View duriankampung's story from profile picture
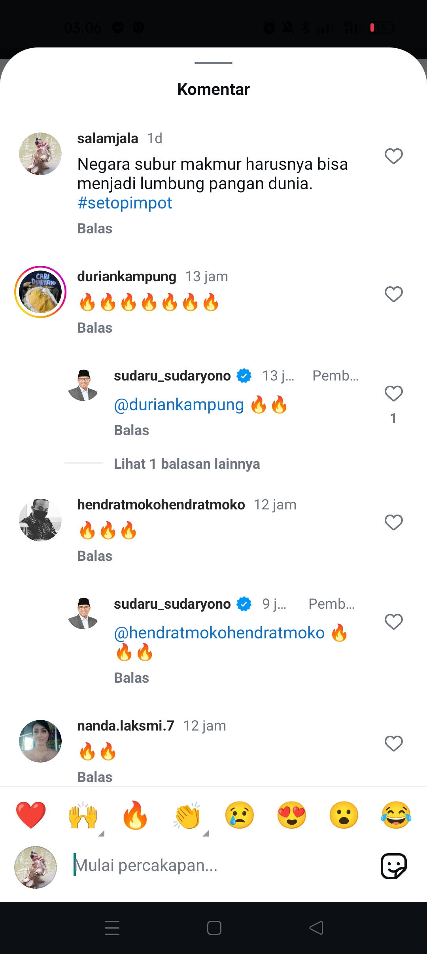This screenshot has width=427, height=954. 40,292
